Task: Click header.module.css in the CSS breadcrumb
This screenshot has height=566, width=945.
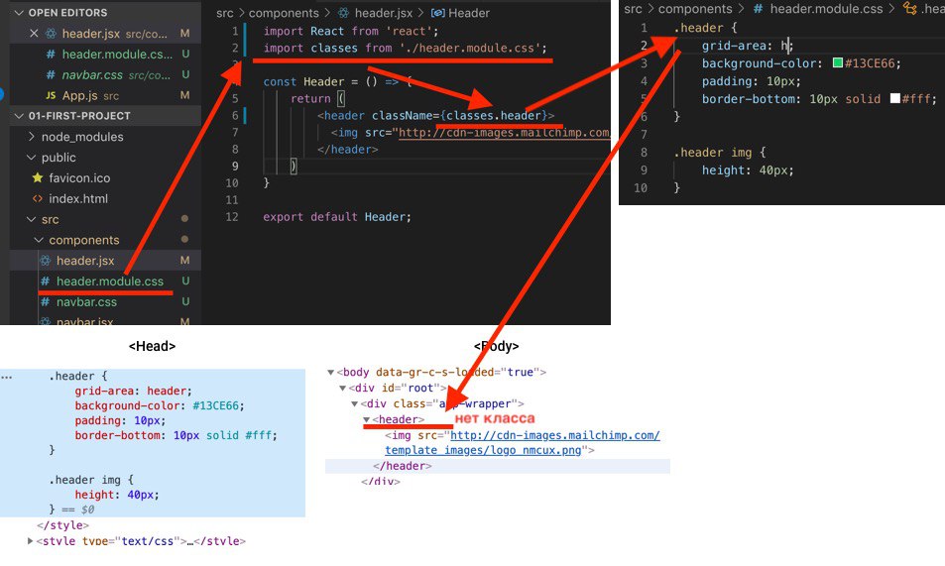Action: click(826, 9)
